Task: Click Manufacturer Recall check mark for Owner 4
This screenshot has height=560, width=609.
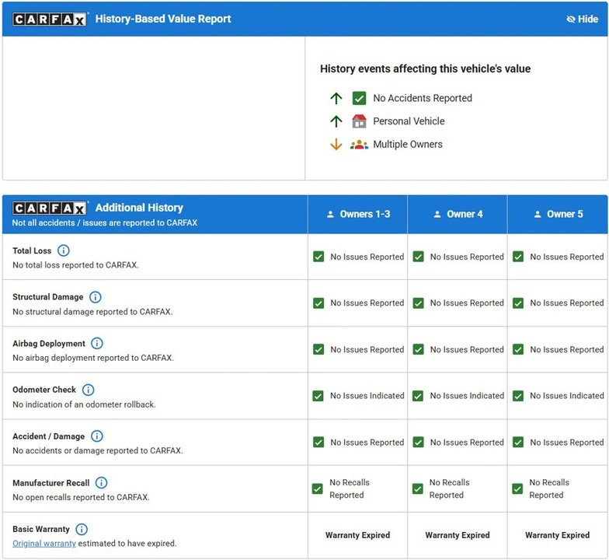Action: [x=418, y=488]
